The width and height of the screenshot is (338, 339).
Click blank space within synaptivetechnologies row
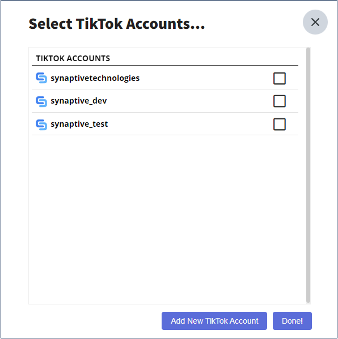pyautogui.click(x=206, y=78)
